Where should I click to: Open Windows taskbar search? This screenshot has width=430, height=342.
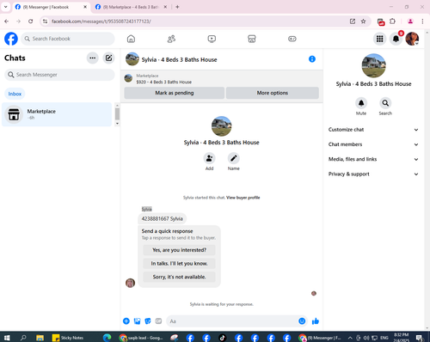[x=23, y=338]
